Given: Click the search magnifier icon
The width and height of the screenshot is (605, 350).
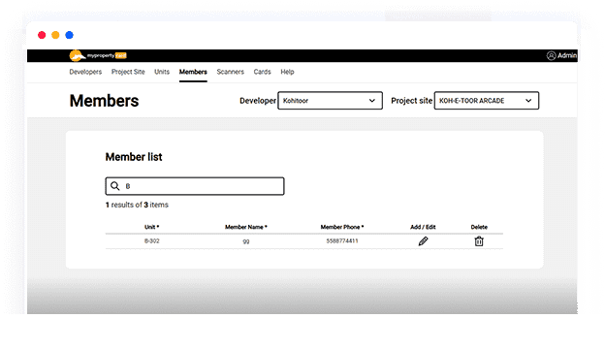Looking at the screenshot, I should 115,186.
